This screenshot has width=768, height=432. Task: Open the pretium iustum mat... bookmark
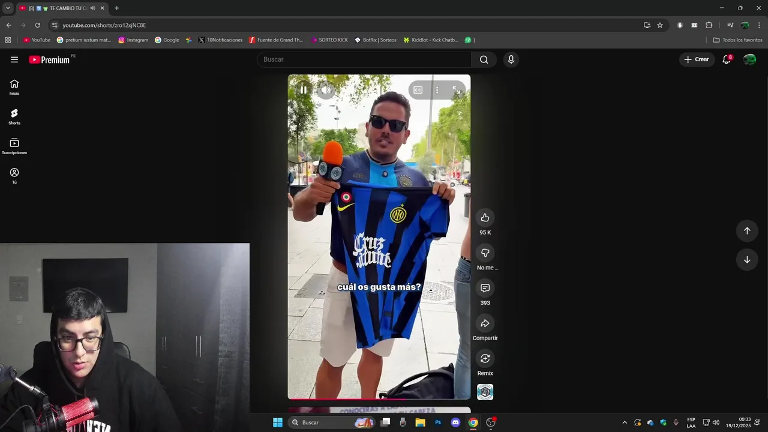pos(84,40)
